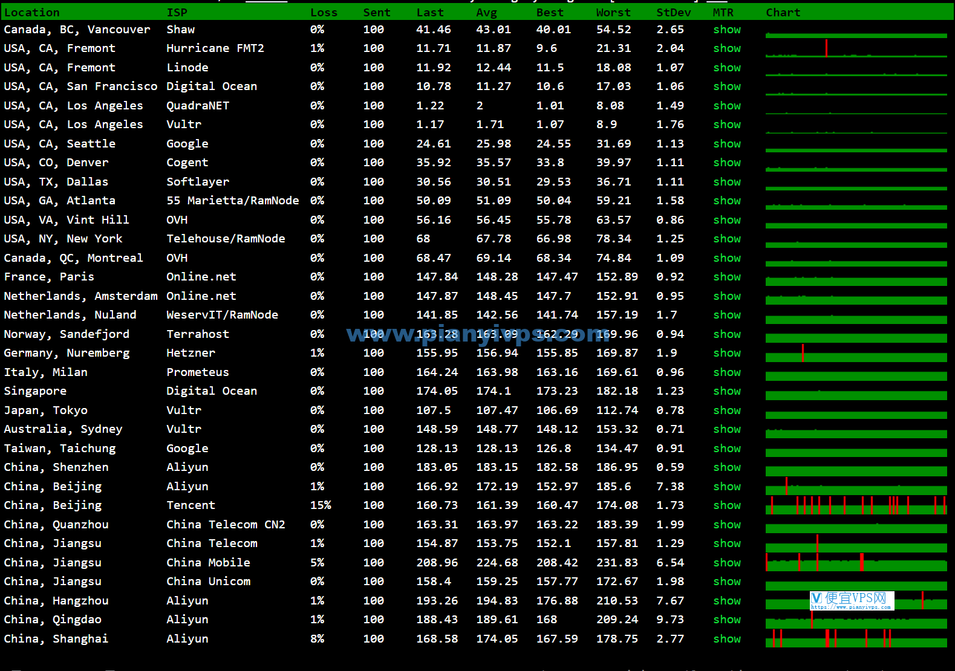This screenshot has width=955, height=671.
Task: Click the Worst column header
Action: coord(613,13)
